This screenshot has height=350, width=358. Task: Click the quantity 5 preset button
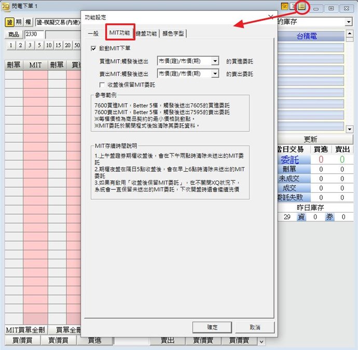coord(38,46)
